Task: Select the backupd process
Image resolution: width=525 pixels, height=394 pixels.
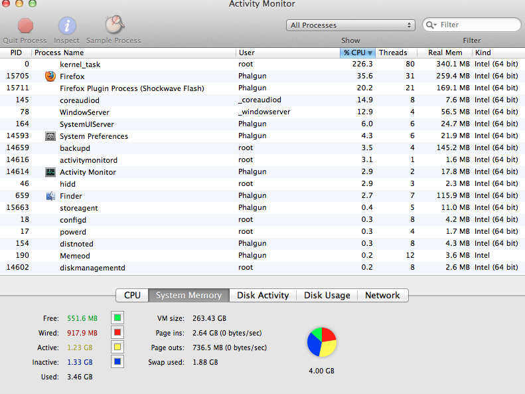Action: tap(263, 148)
